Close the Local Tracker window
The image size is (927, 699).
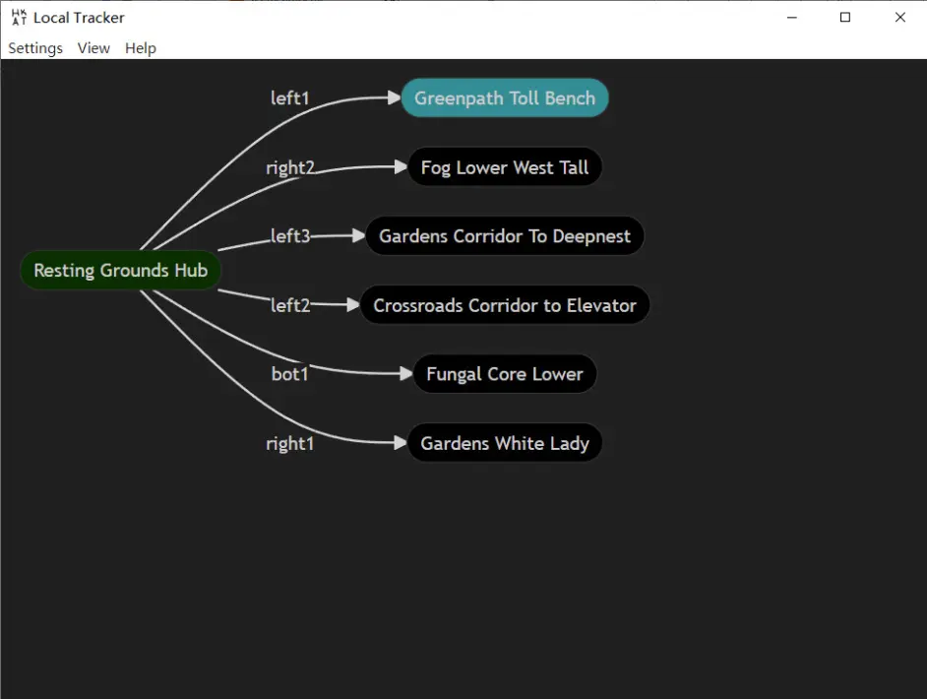(x=899, y=17)
